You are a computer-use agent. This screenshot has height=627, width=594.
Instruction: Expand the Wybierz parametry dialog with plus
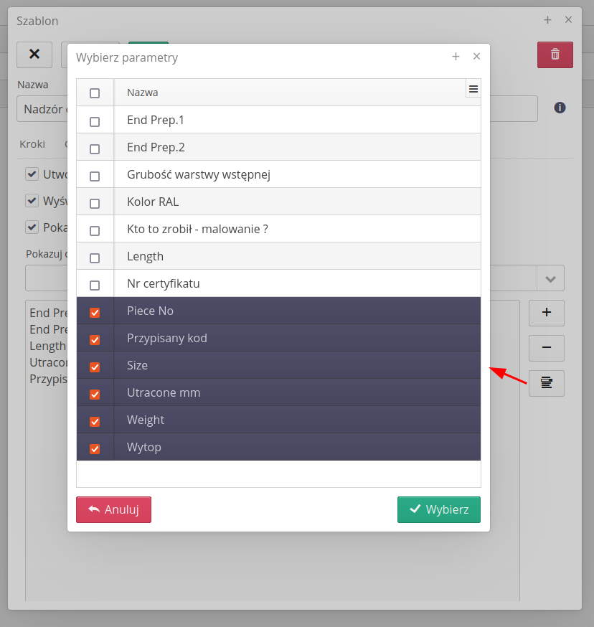pyautogui.click(x=456, y=57)
